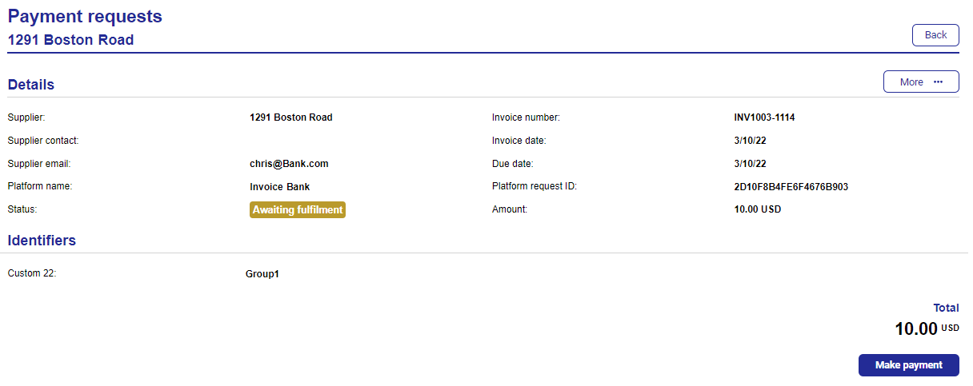Click the Custom 22 label

(x=32, y=273)
